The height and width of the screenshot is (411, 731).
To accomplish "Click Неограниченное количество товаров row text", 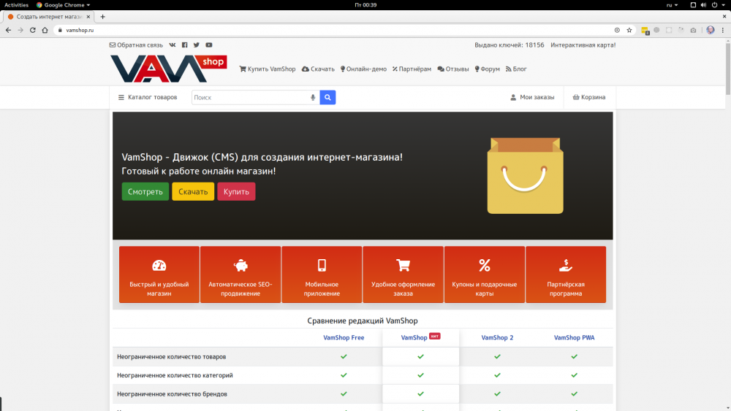I will pyautogui.click(x=172, y=356).
